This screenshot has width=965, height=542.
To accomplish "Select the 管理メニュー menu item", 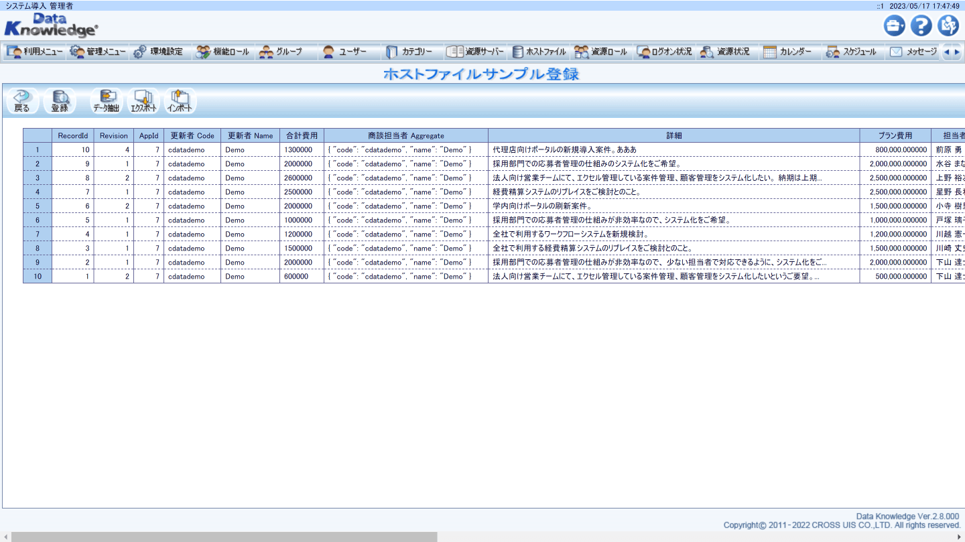I will click(98, 51).
